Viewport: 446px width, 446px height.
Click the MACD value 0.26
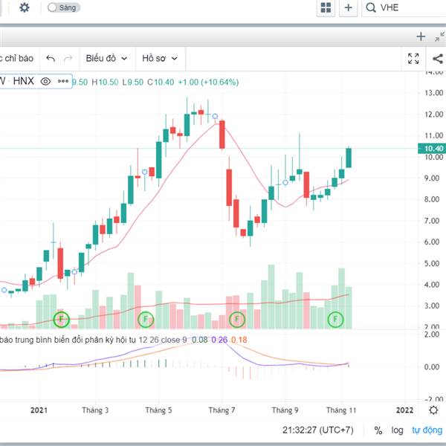coord(219,340)
